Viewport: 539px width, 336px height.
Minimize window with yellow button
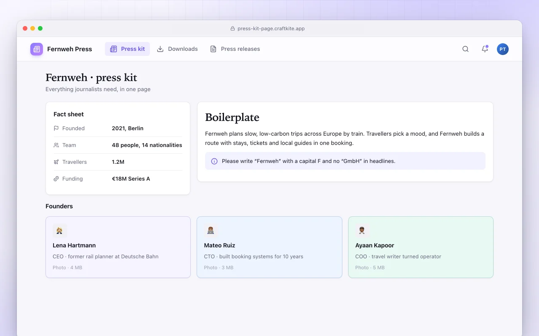[33, 29]
